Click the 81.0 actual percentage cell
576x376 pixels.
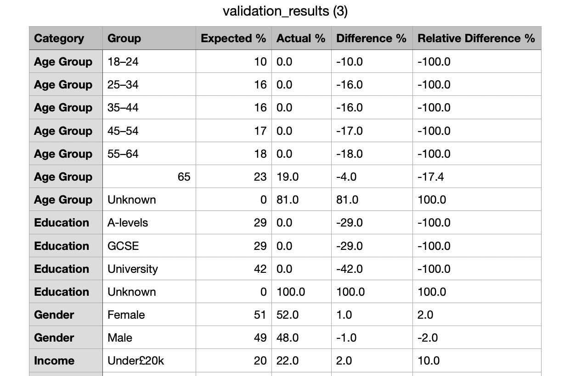(x=288, y=200)
